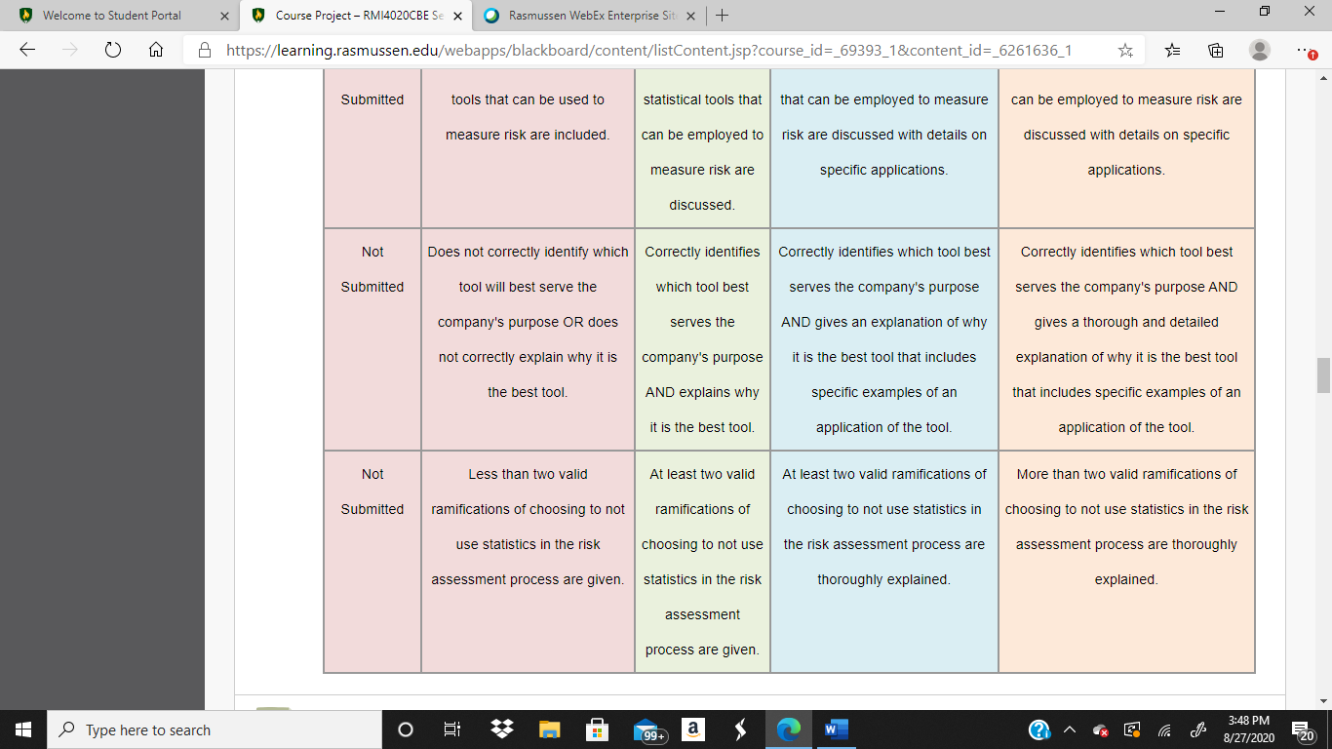
Task: Click the scrollbar down arrow
Action: pos(1323,700)
